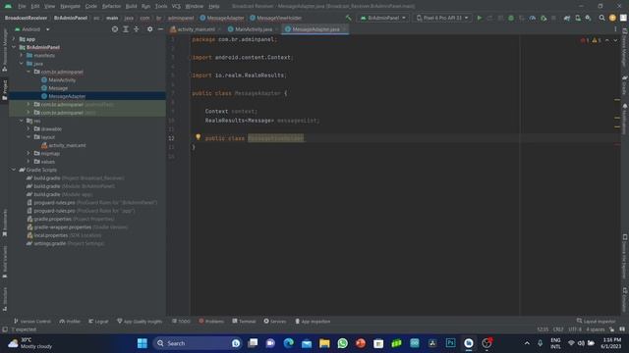
Task: Go to previous highlighted error arrow
Action: (x=607, y=40)
